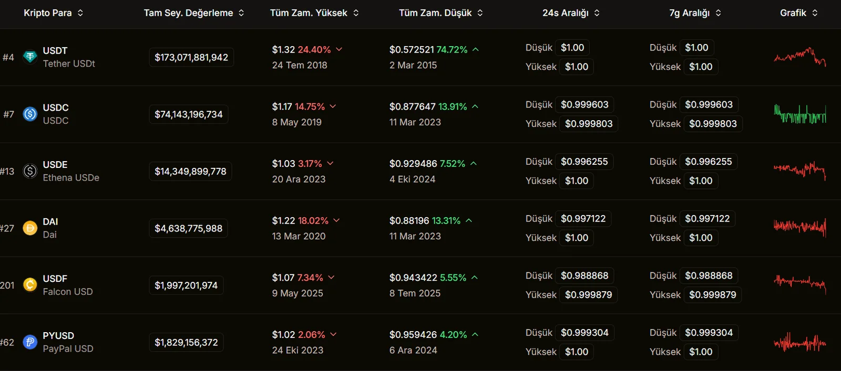Click the DAI all-time low up chevron

469,221
